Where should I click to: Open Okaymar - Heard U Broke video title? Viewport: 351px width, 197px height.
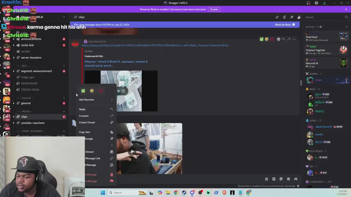tap(116, 63)
